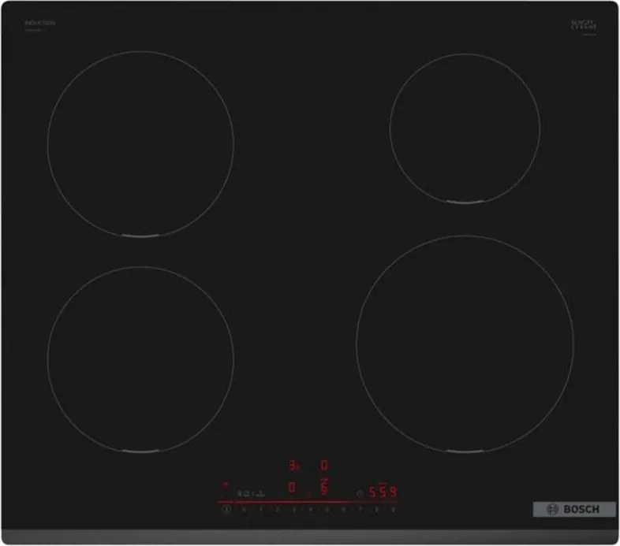Touch the rear-left cooking zone ring
Screen dimensions: 620x546
tap(140, 143)
